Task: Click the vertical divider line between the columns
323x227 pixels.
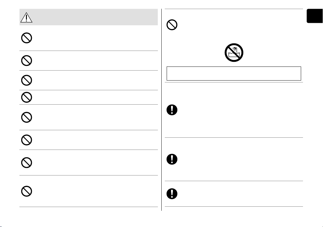Action: pyautogui.click(x=161, y=110)
